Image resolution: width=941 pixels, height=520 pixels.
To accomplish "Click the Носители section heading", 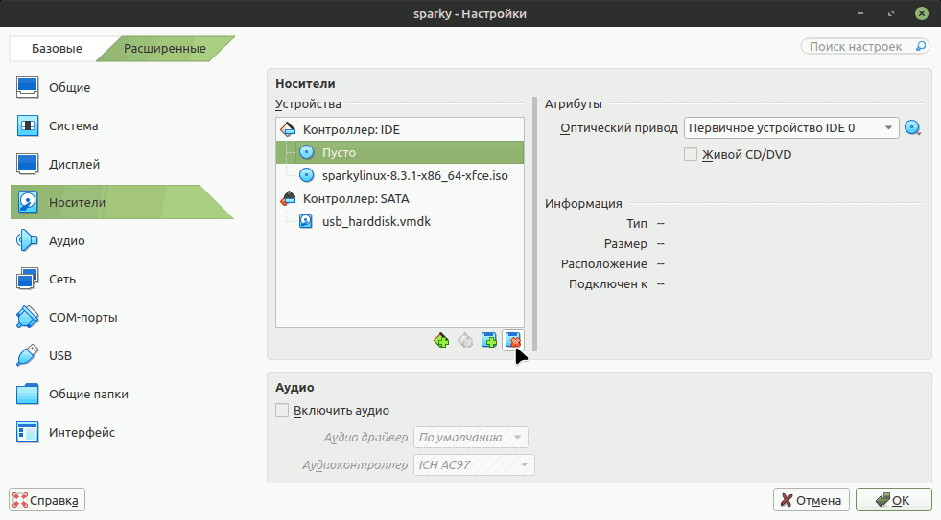I will pyautogui.click(x=305, y=84).
